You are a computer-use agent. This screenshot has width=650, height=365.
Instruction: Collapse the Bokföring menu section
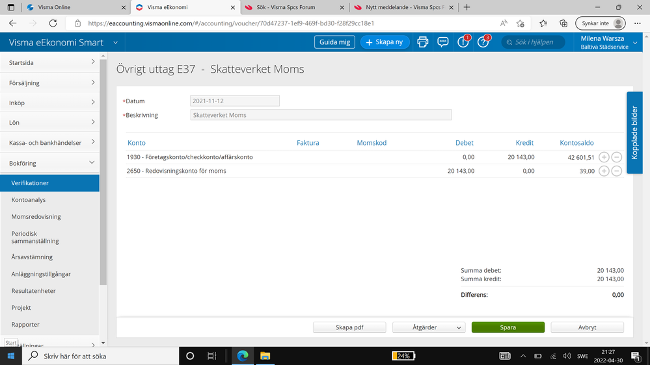(49, 163)
